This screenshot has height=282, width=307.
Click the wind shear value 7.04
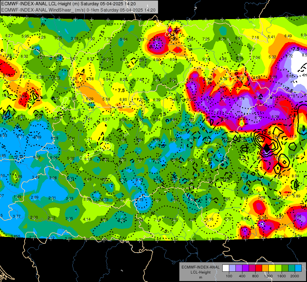click(x=256, y=58)
